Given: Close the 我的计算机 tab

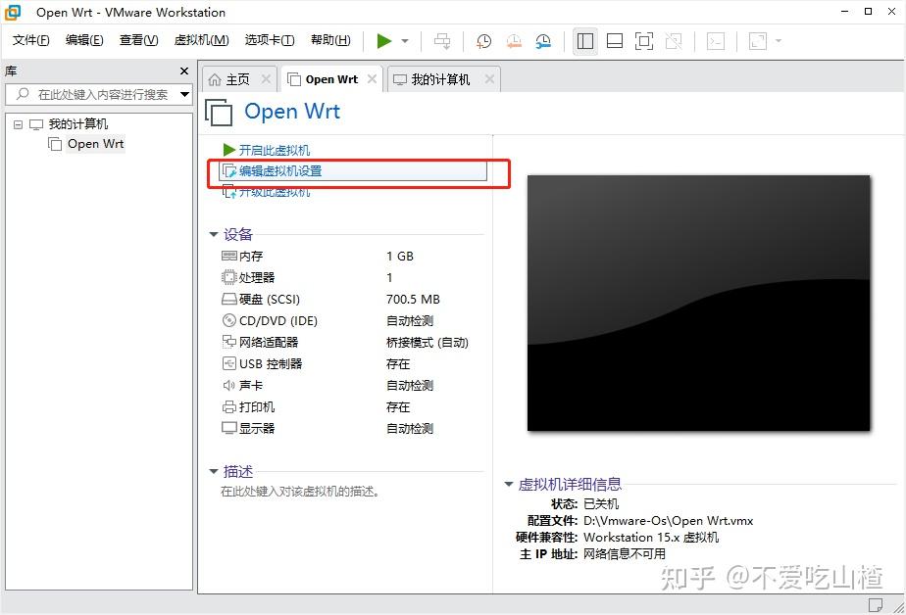Looking at the screenshot, I should [x=489, y=79].
